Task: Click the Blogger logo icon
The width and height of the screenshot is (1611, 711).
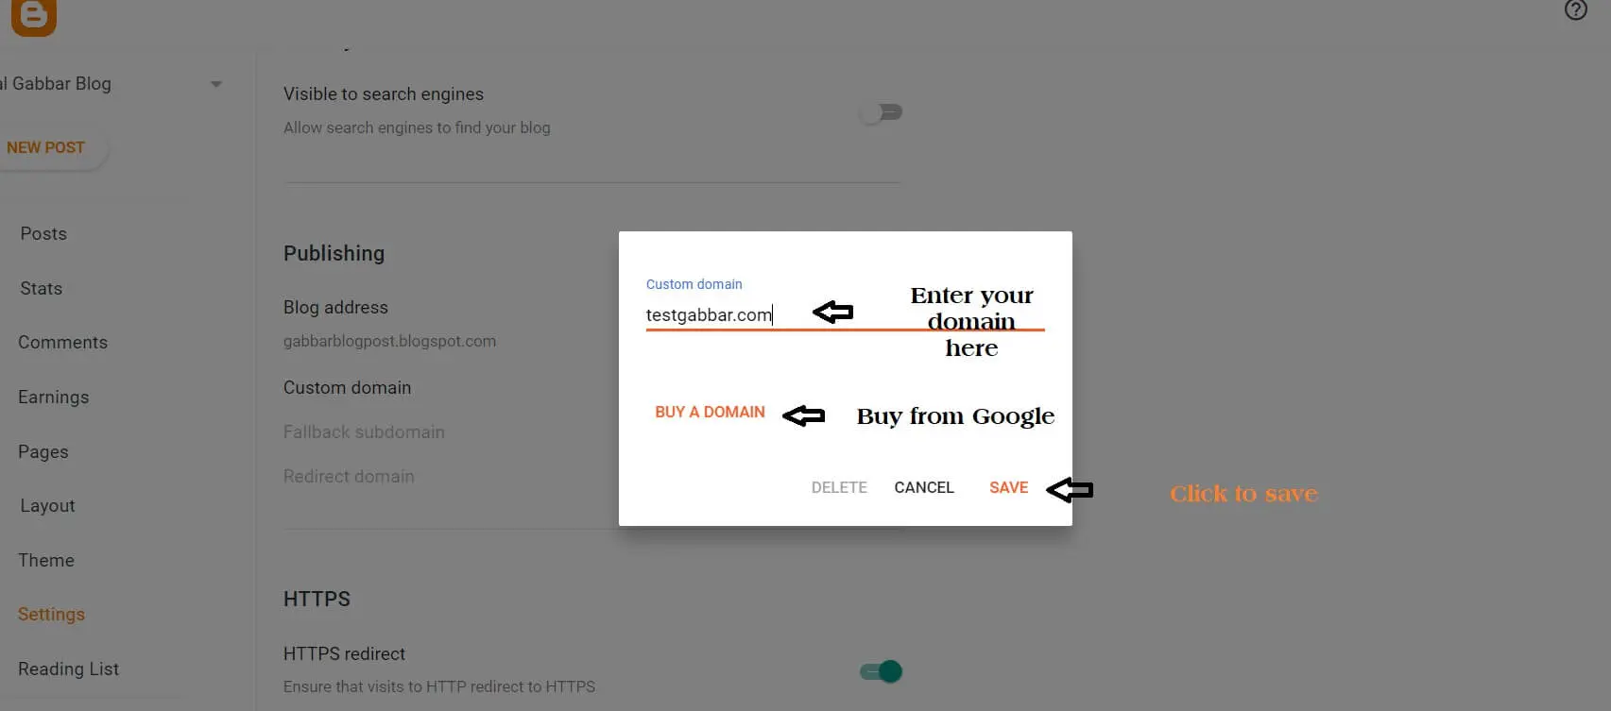Action: point(33,16)
